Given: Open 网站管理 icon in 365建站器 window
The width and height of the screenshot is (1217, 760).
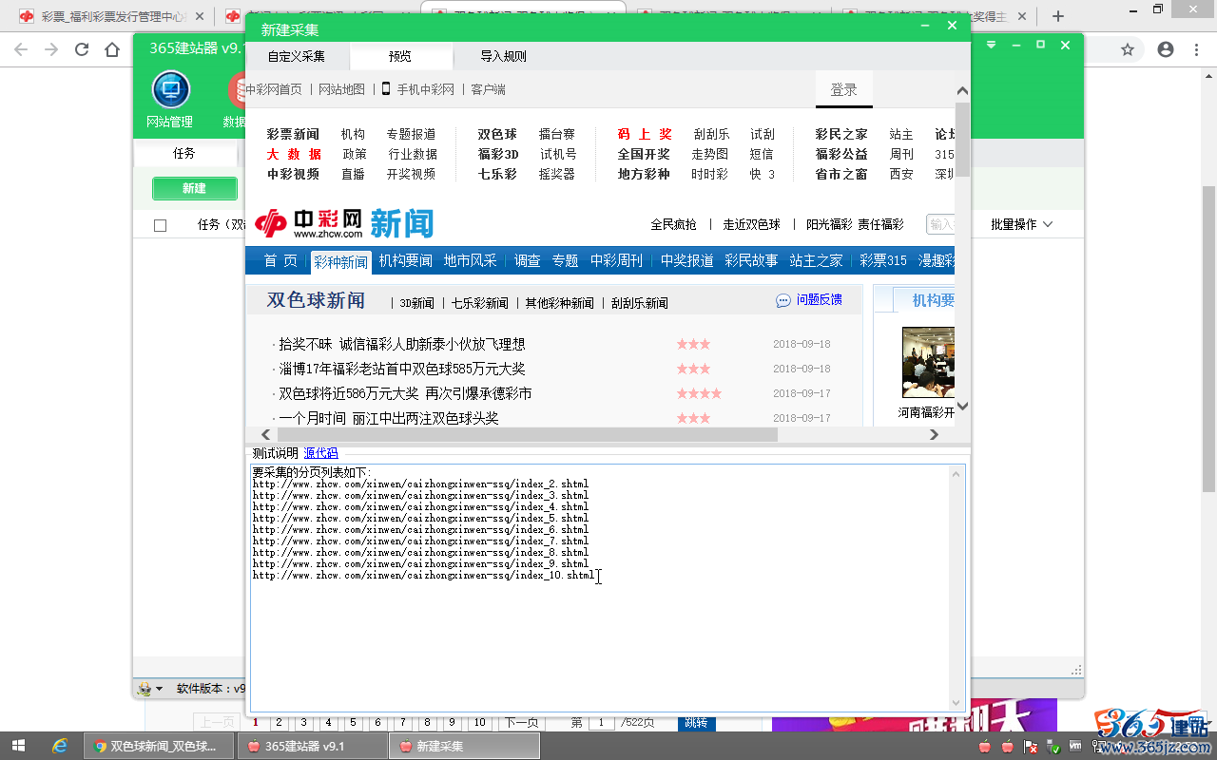Looking at the screenshot, I should coord(170,90).
